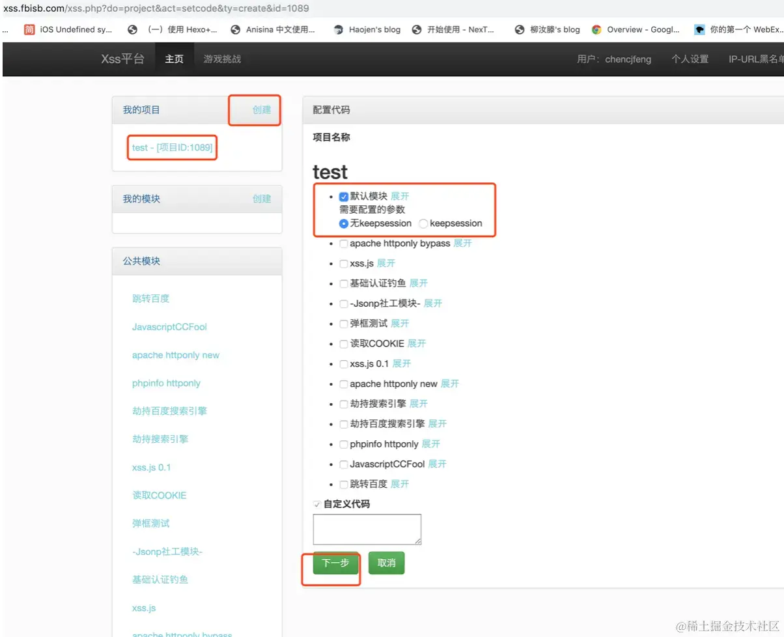Click the Xss平台 brand title
Image resolution: width=784 pixels, height=637 pixels.
(x=123, y=59)
